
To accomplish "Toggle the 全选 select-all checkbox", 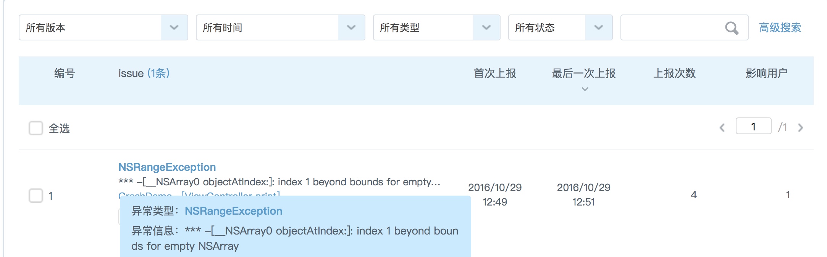I will [x=36, y=128].
